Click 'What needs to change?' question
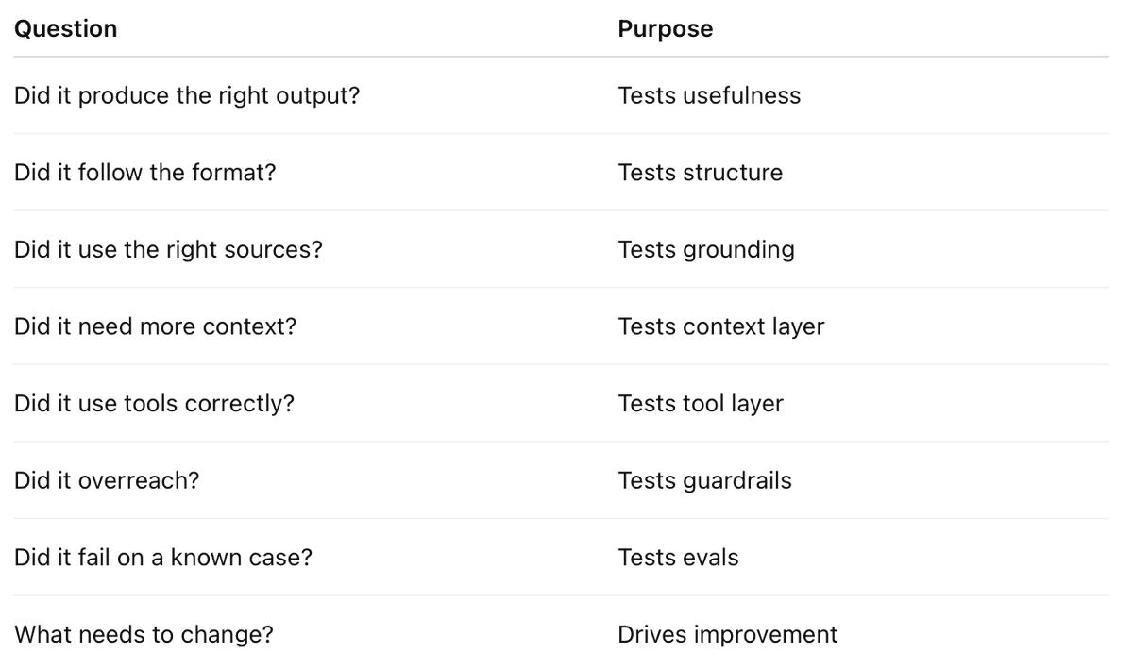The width and height of the screenshot is (1133, 669). pyautogui.click(x=144, y=635)
